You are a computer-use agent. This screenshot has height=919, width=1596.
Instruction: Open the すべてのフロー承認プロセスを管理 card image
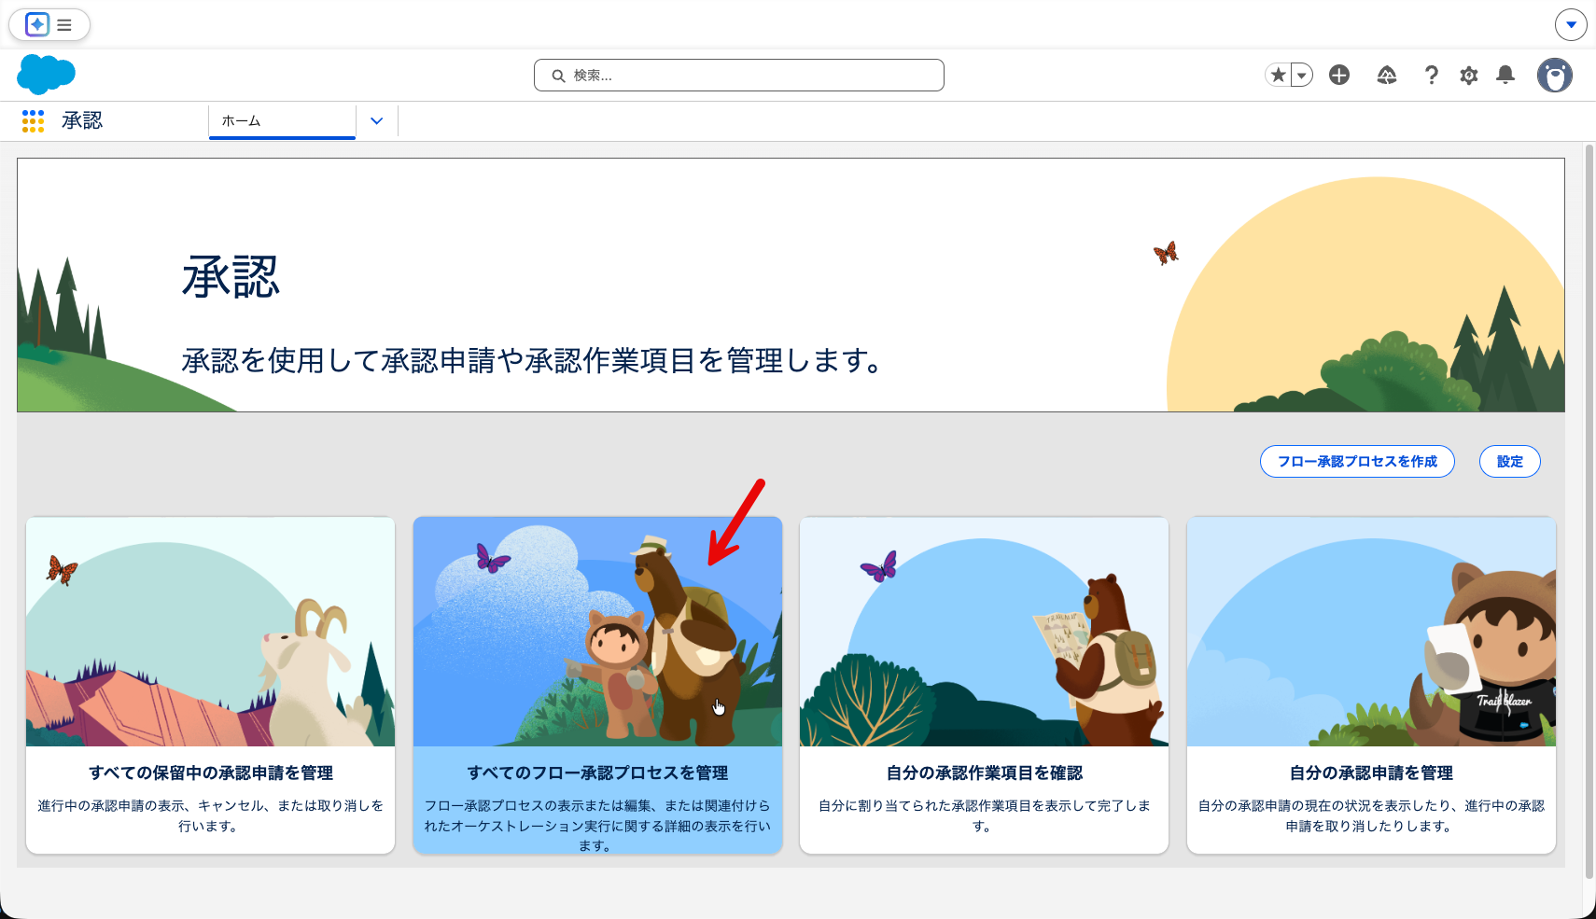click(x=597, y=632)
